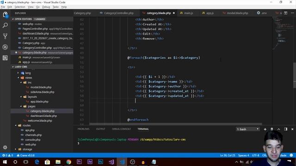Screen dimensions: 296x166
Task: Click Crane v0.3.8 status bar item
Action: tap(26, 155)
